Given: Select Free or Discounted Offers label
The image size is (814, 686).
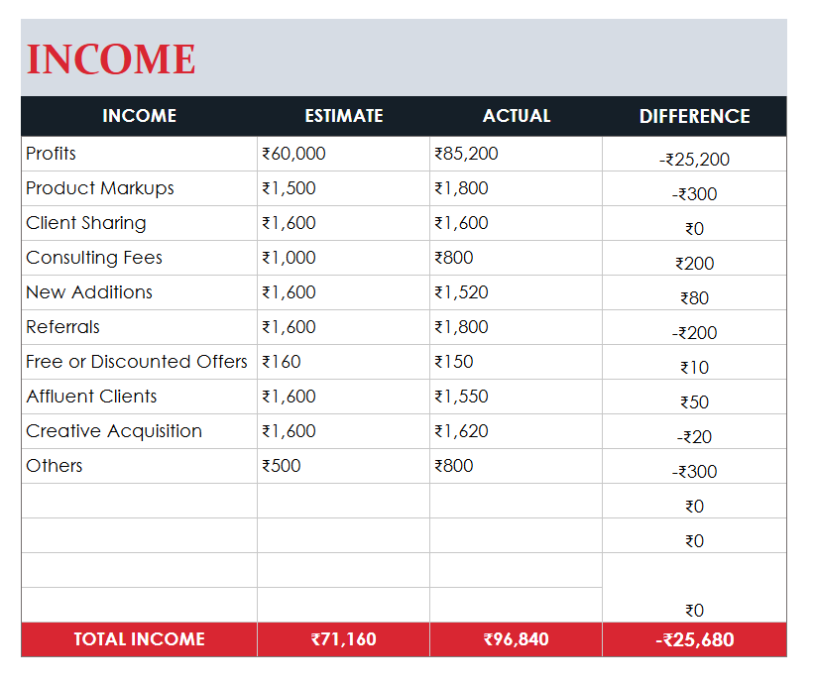Looking at the screenshot, I should pos(137,362).
